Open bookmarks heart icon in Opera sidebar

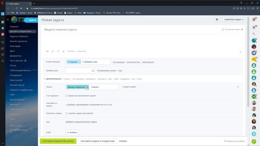[3, 42]
